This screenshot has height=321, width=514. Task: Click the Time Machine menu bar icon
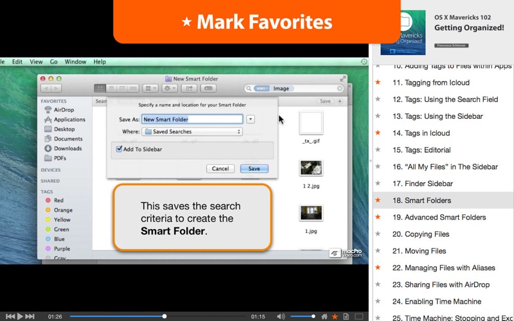pyautogui.click(x=364, y=62)
